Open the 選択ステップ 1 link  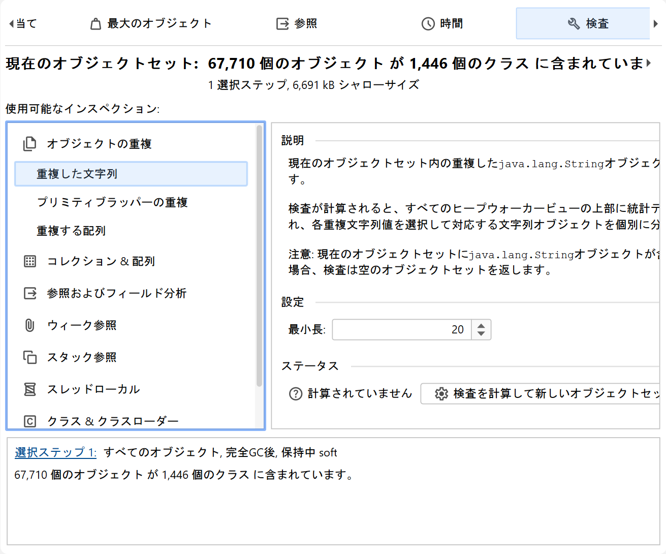pos(55,452)
